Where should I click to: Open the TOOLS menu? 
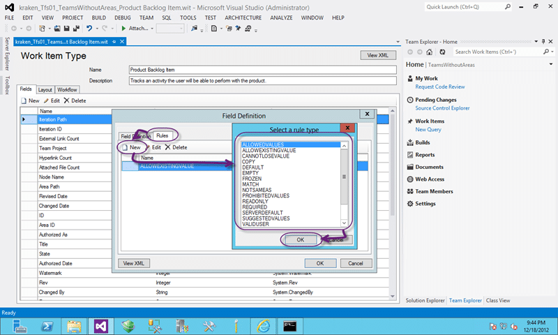(x=188, y=18)
